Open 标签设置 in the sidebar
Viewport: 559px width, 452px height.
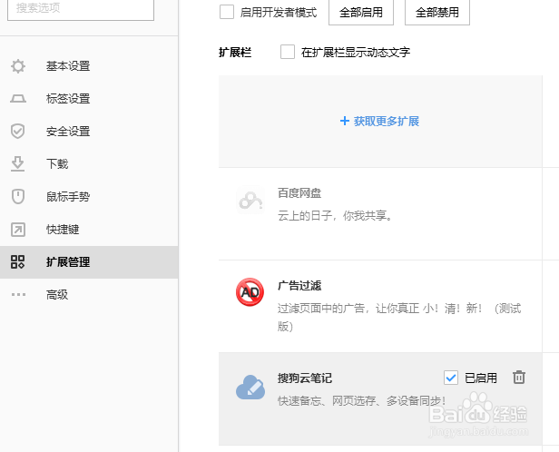coord(89,99)
